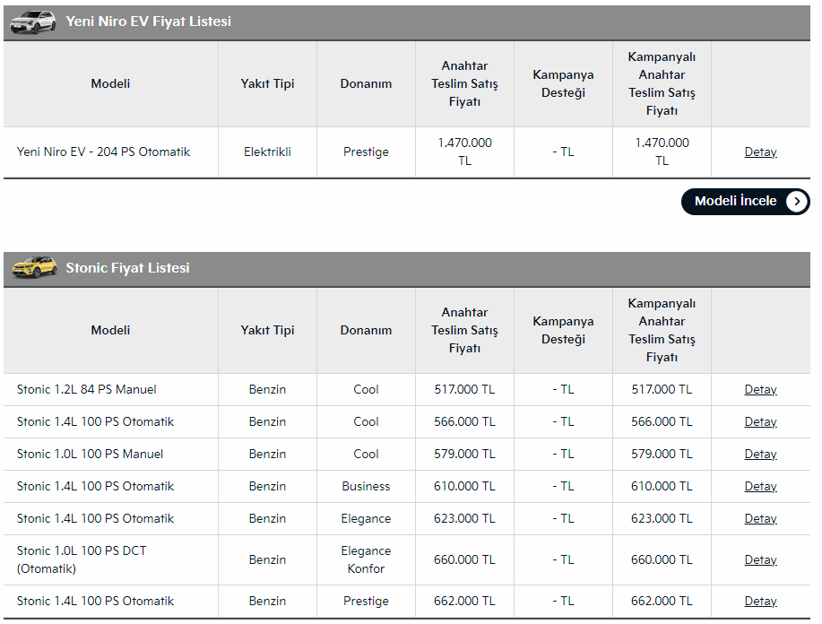
Task: Open Detay for Yeni Niro EV Prestige
Action: (x=760, y=152)
